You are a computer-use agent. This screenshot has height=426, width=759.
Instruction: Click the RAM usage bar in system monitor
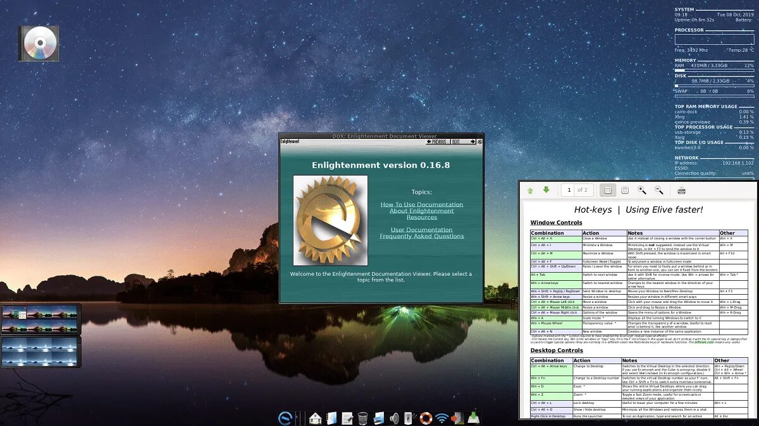714,71
